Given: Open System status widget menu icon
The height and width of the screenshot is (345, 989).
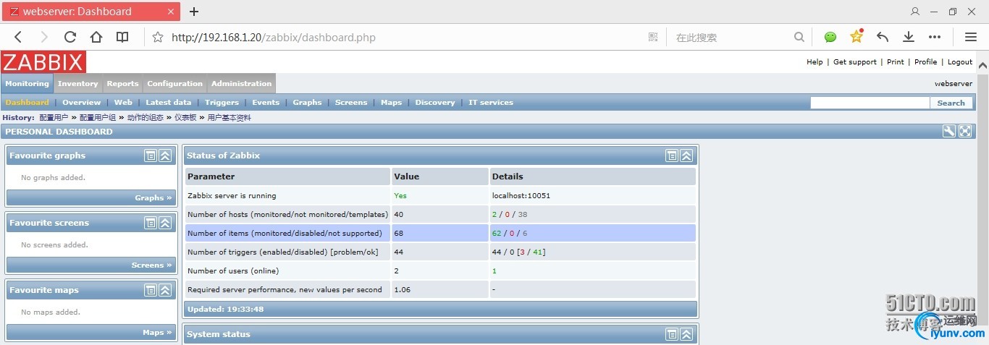Looking at the screenshot, I should [x=672, y=334].
